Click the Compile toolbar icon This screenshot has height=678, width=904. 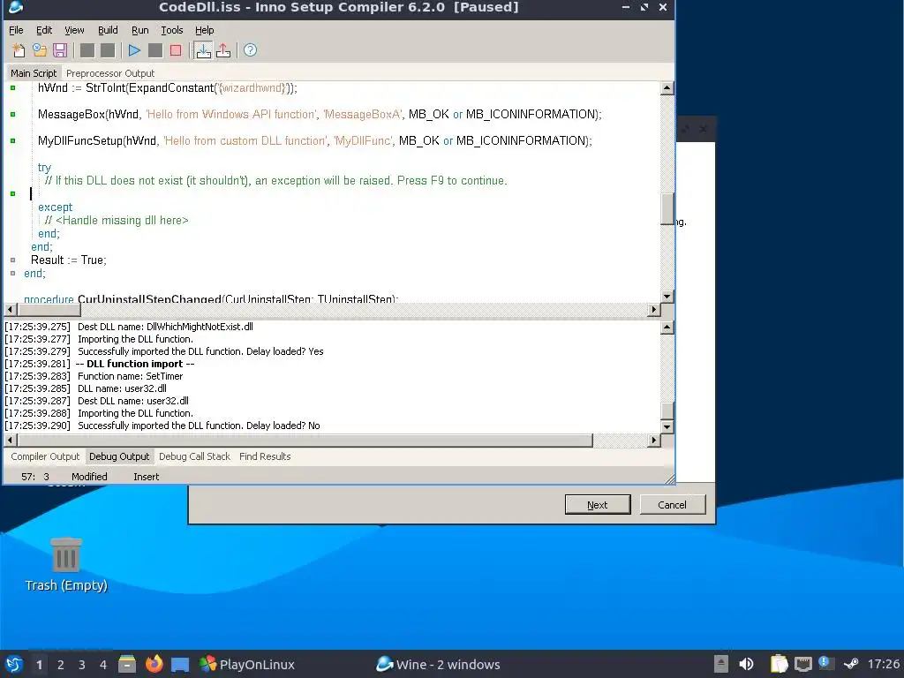(x=87, y=50)
